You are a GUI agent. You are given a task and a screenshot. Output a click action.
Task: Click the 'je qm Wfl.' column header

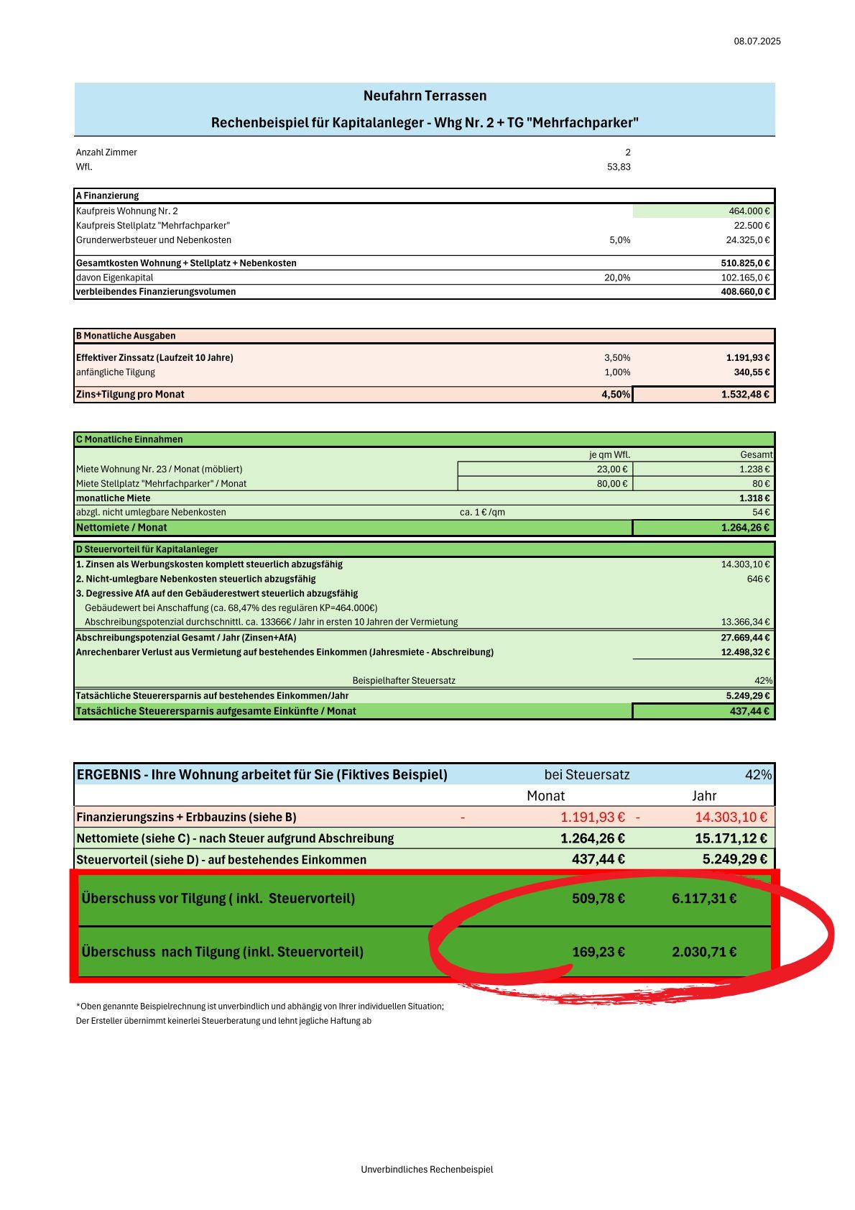click(610, 454)
